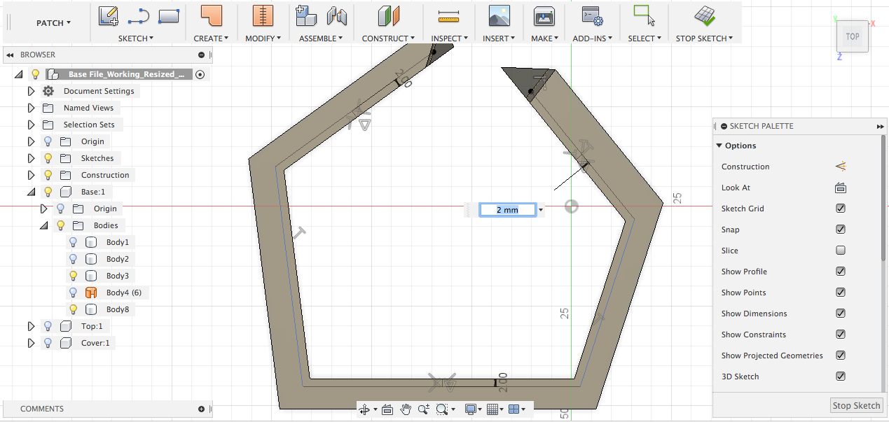Click the add comment plus icon

tap(202, 409)
